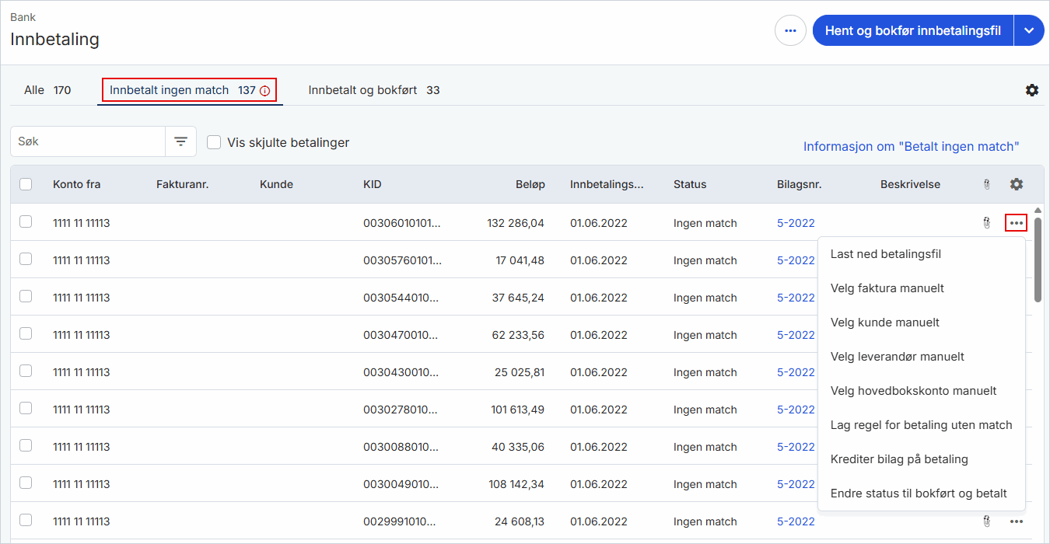
Task: Open the three-dot menu beside Hent og bokfør
Action: point(790,30)
